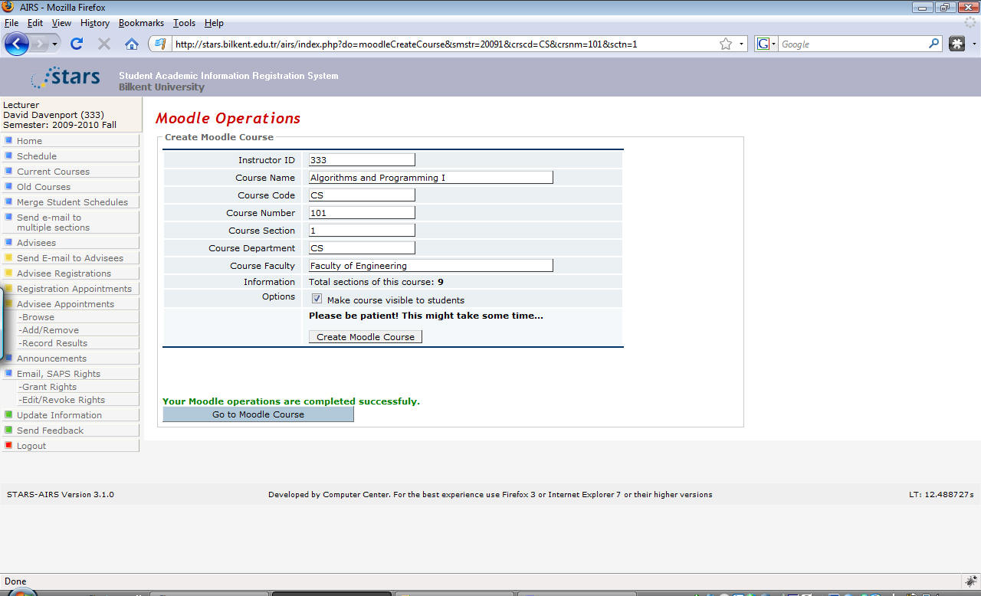The height and width of the screenshot is (596, 981).
Task: Select the -Grant Rights submenu item
Action: [77, 387]
